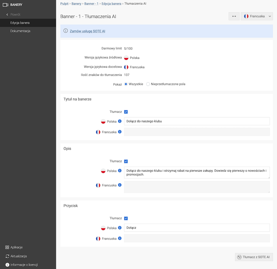Click info icon beside Francuska in Tytuł na banerze
This screenshot has width=277, height=269.
tap(120, 132)
